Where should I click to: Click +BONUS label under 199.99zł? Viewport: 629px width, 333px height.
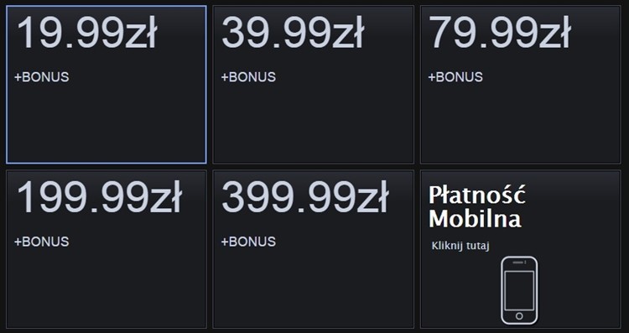[42, 242]
